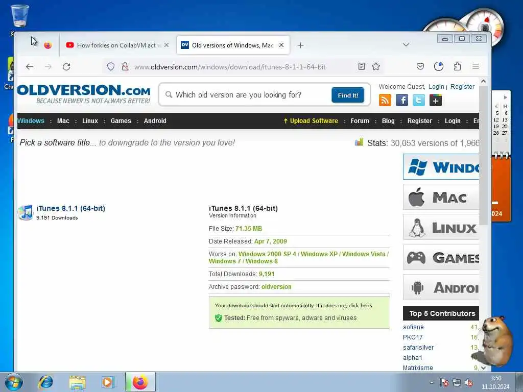Click the Google Plus share icon
This screenshot has height=392, width=523.
[x=436, y=100]
